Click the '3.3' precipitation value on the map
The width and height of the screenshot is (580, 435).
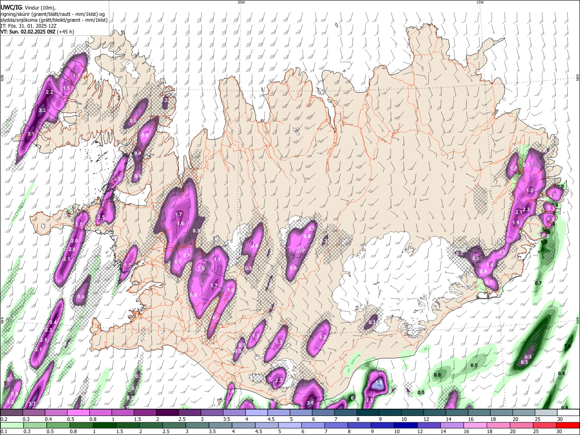(42, 110)
